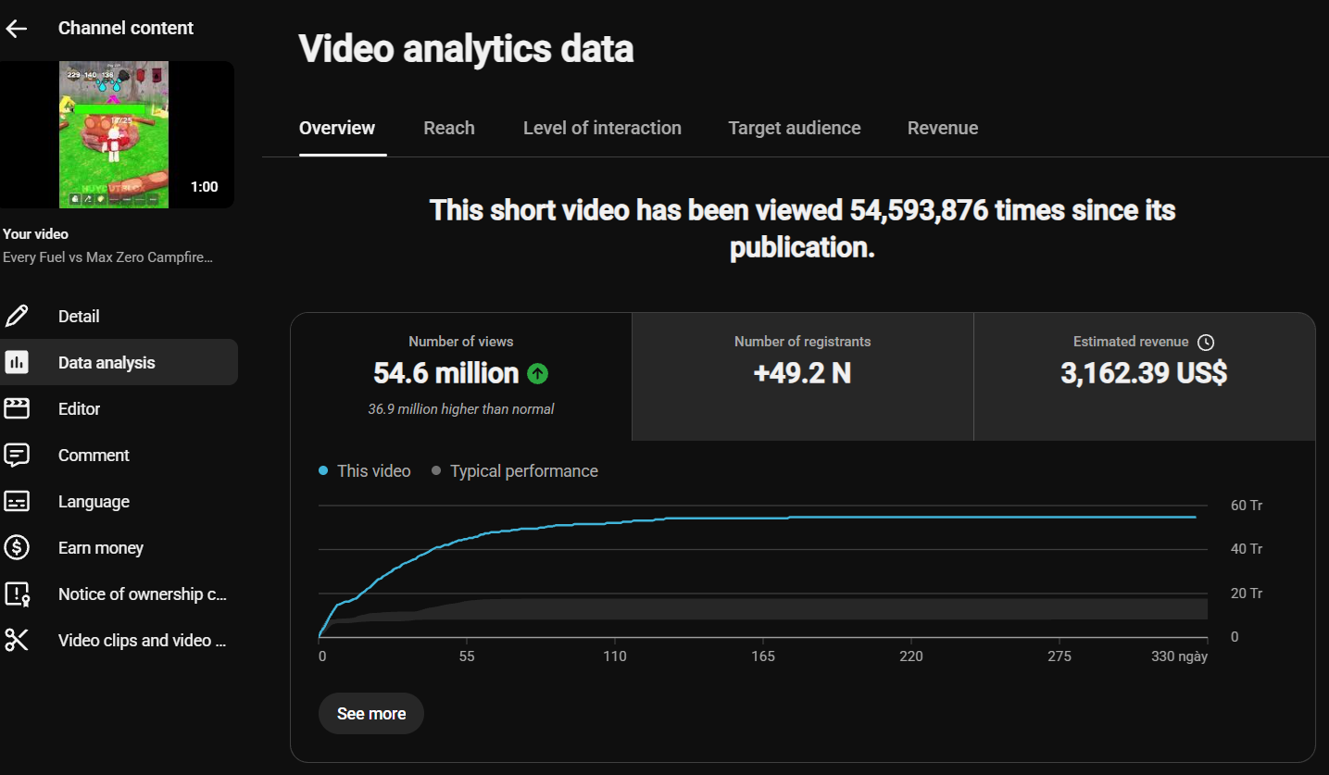Click the Your video label

tap(35, 234)
